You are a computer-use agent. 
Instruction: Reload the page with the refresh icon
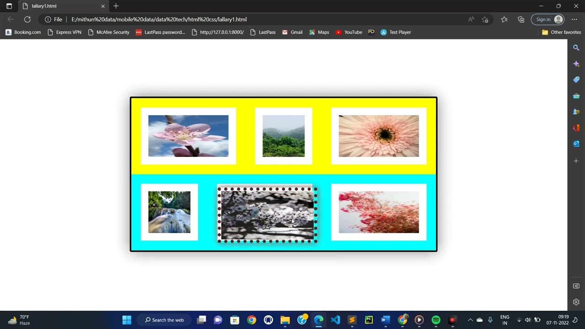[x=27, y=19]
